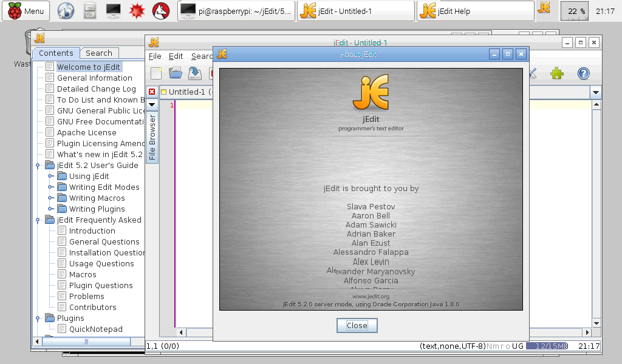Open Usage Questions FAQ page
This screenshot has height=364, width=622.
(x=101, y=264)
